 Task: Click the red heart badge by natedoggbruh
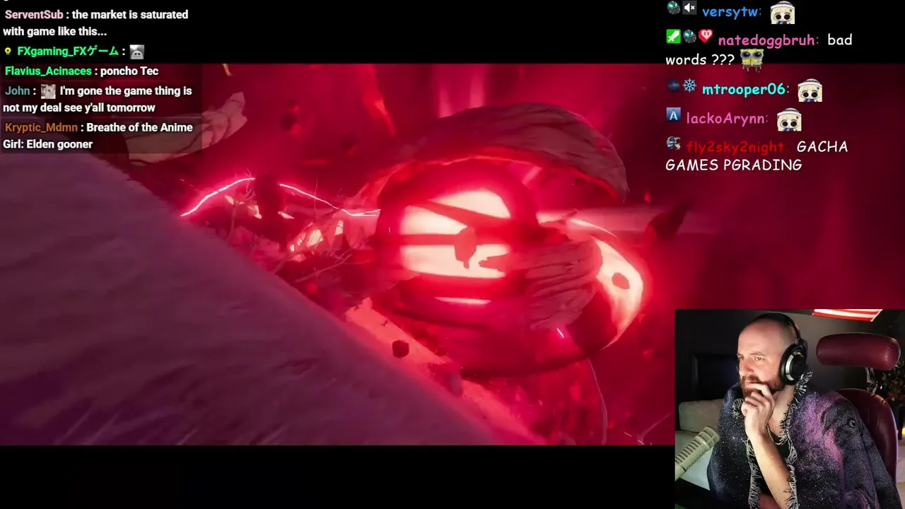pos(706,36)
